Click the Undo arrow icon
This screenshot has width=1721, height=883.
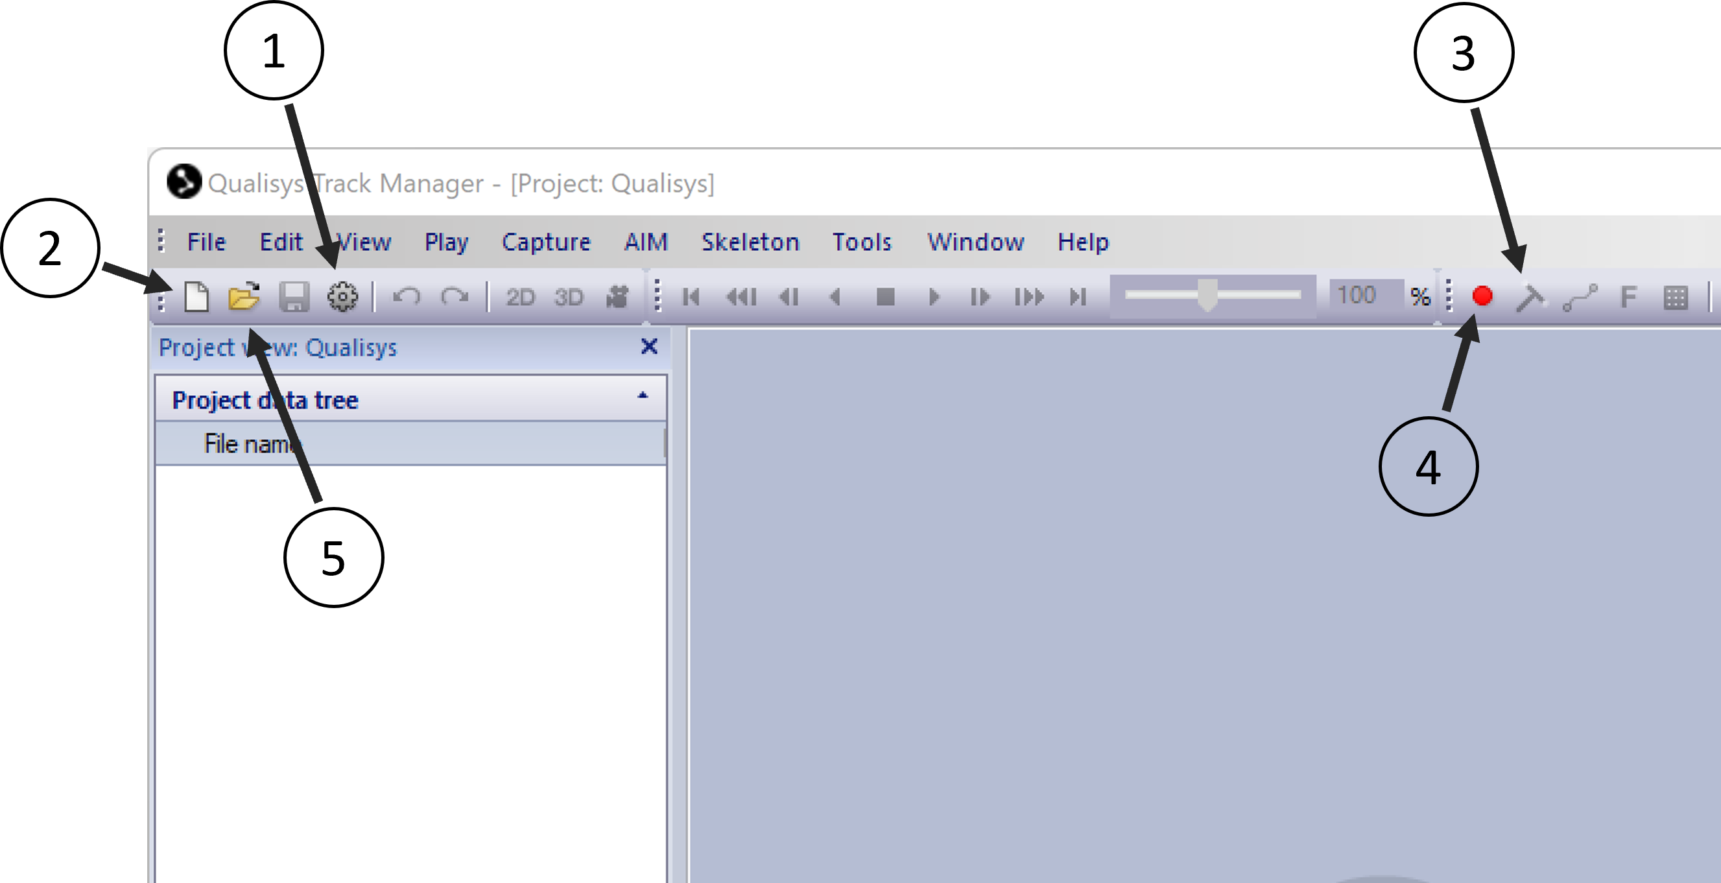(406, 296)
